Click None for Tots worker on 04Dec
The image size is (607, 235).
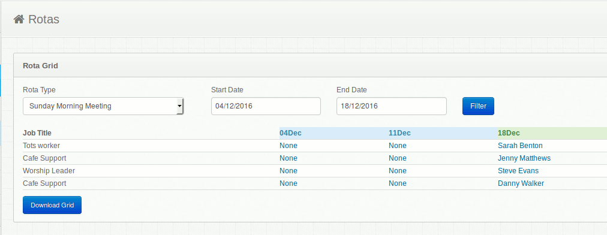(289, 146)
